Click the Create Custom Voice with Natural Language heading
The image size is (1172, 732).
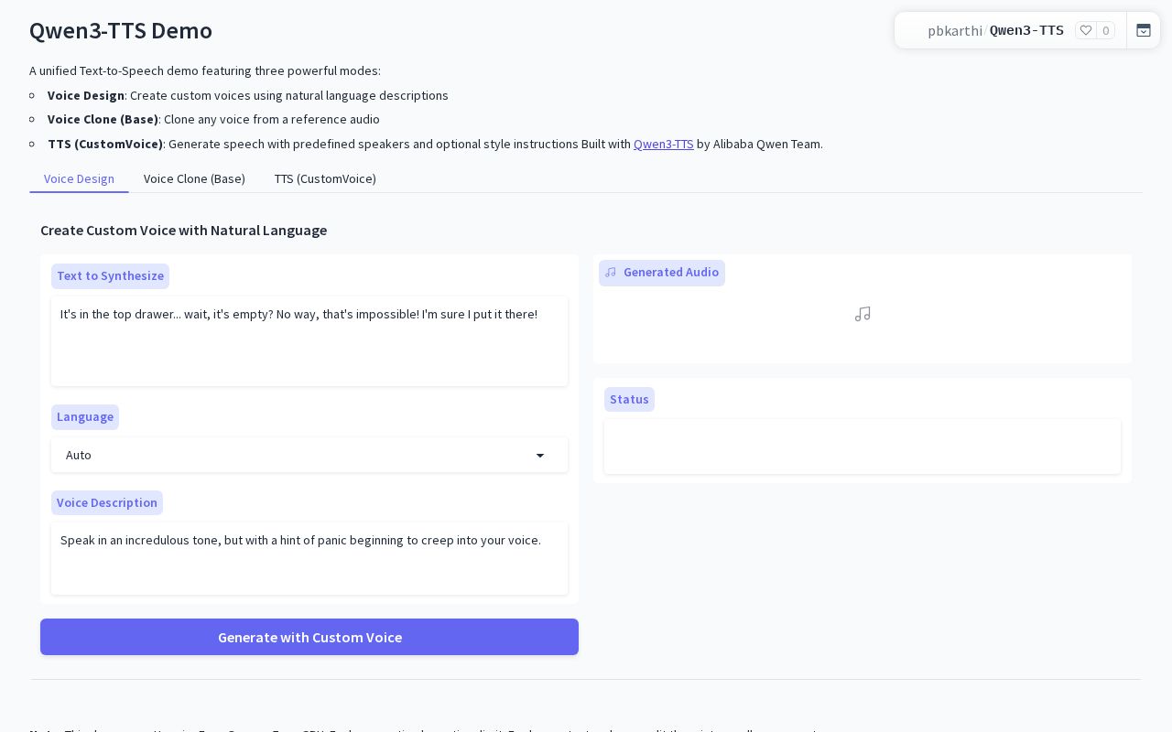coord(183,230)
